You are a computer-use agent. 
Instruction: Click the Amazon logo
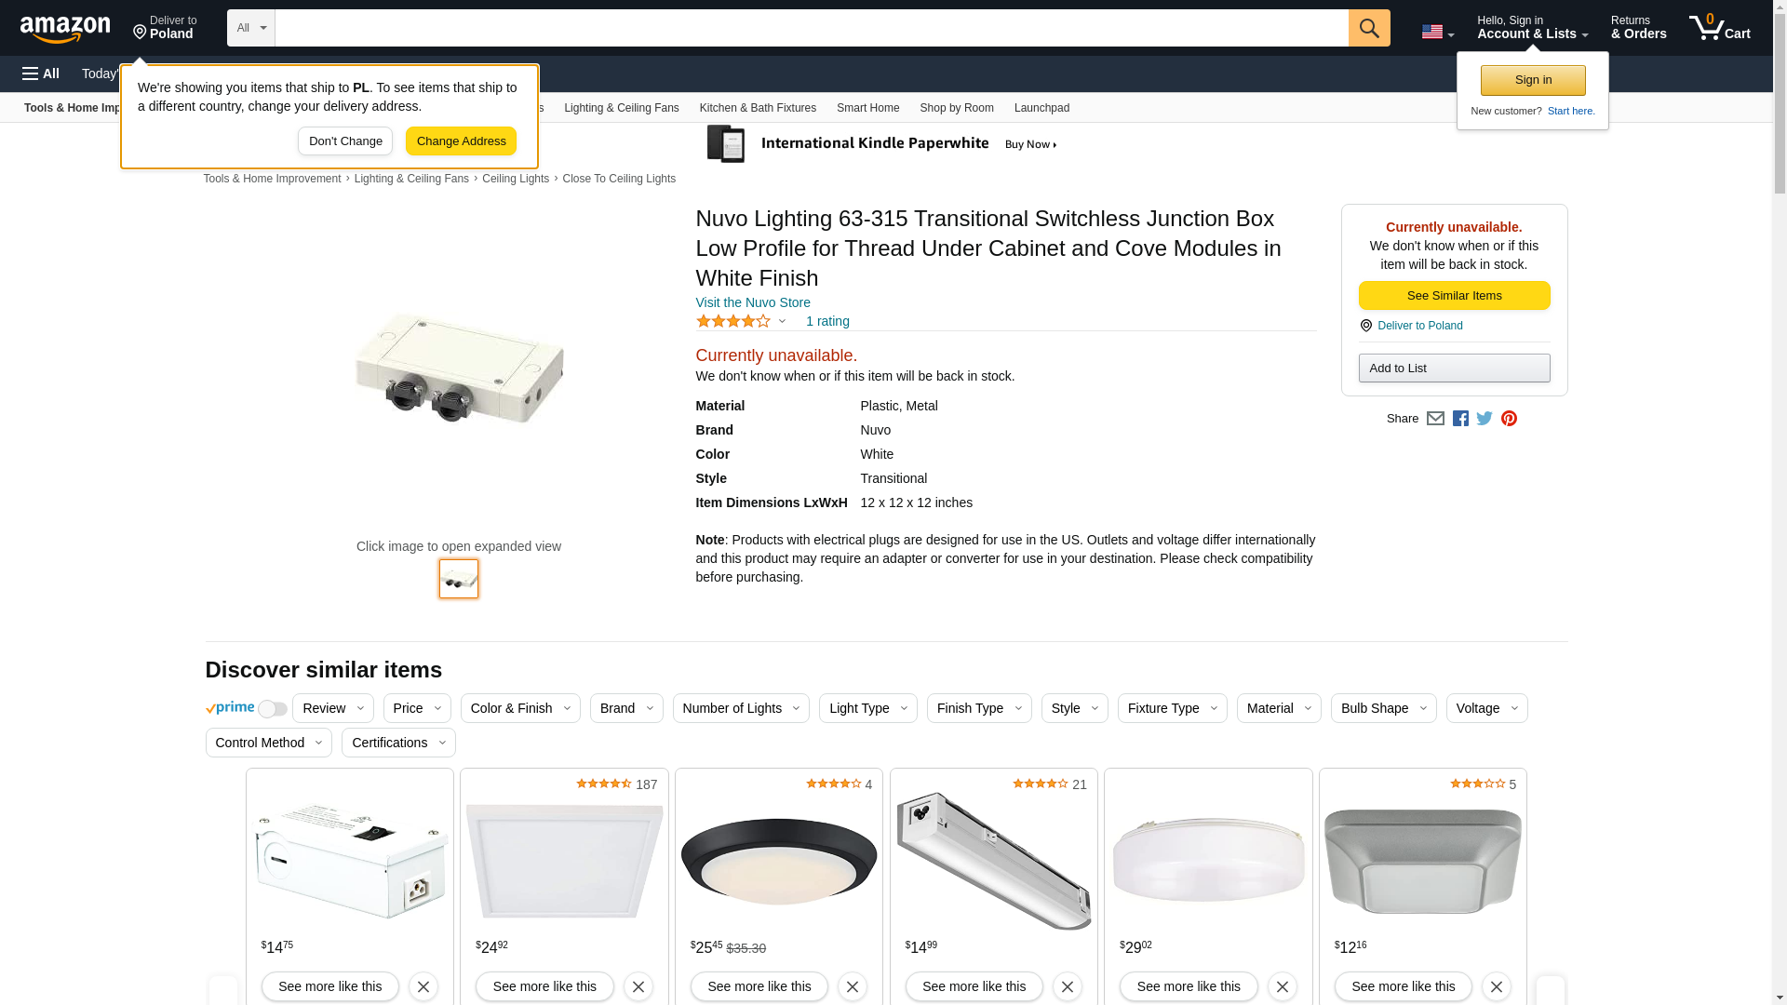pos(65,29)
